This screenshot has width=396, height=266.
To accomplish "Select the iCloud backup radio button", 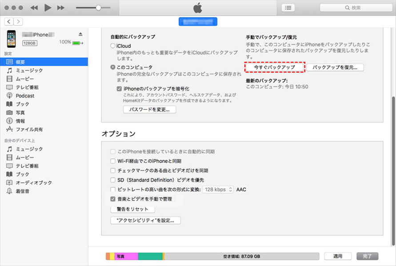I will tap(112, 46).
